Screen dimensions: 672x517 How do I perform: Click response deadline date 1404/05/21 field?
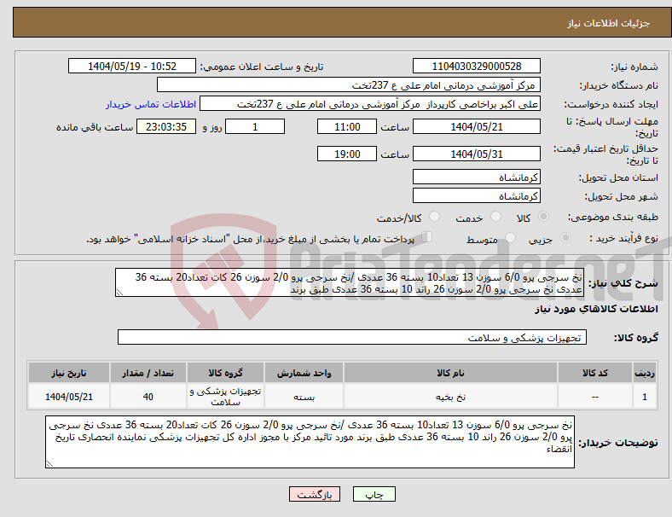pos(476,126)
